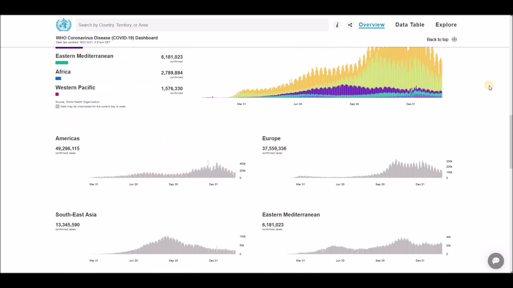Open the information icon

coord(337,25)
